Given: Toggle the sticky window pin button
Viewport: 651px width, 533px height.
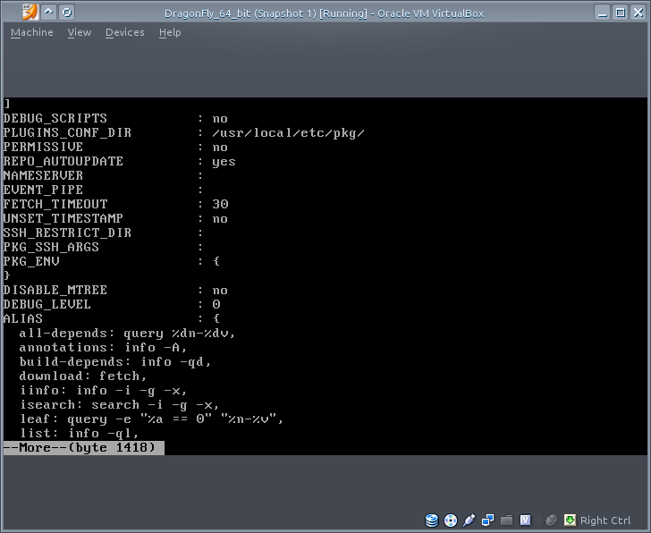Looking at the screenshot, I should coord(67,13).
